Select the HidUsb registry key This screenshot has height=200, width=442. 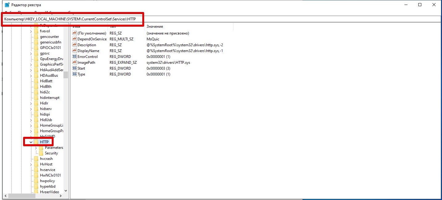(46, 120)
